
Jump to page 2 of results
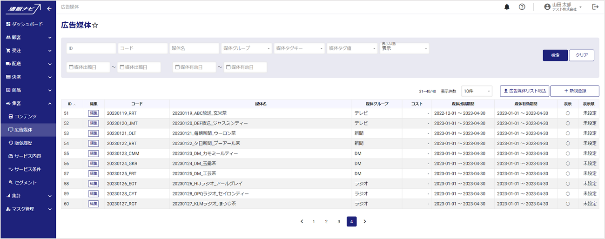[x=326, y=222]
